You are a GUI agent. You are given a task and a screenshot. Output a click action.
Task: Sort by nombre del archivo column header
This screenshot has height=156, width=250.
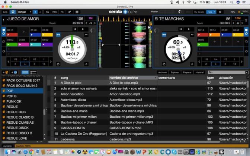point(133,78)
